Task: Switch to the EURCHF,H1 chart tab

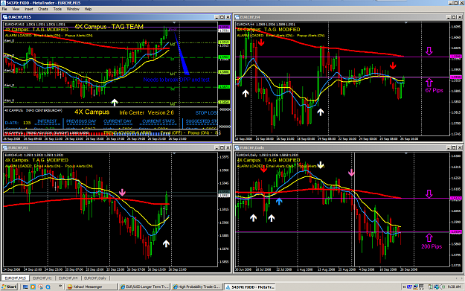Action: [x=42, y=278]
